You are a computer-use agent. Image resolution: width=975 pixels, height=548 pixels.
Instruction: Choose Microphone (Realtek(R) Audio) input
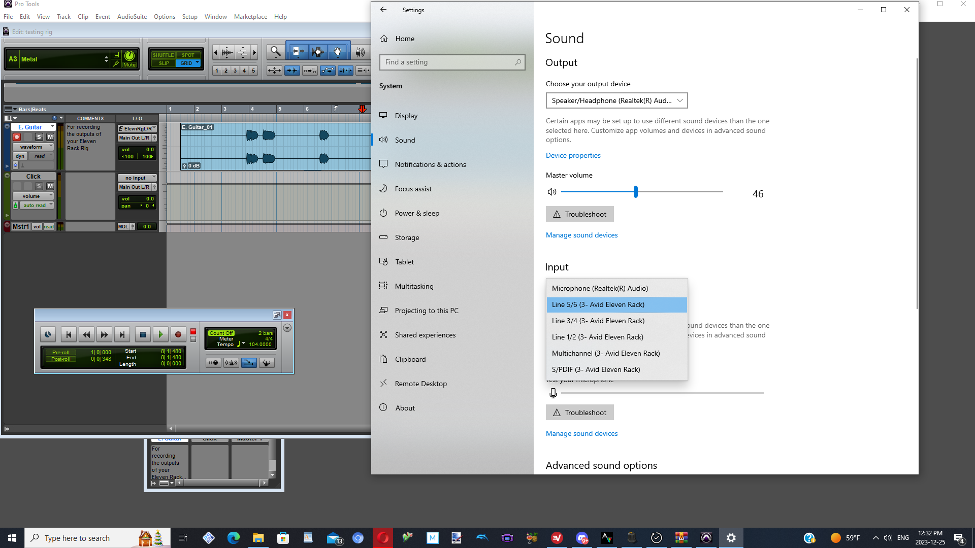pyautogui.click(x=616, y=288)
